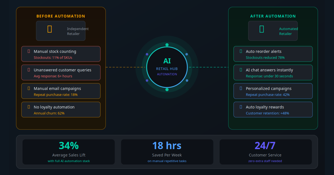The image size is (334, 175).
Task: Open the 18 hrs Saved Per Week card
Action: coord(167,152)
